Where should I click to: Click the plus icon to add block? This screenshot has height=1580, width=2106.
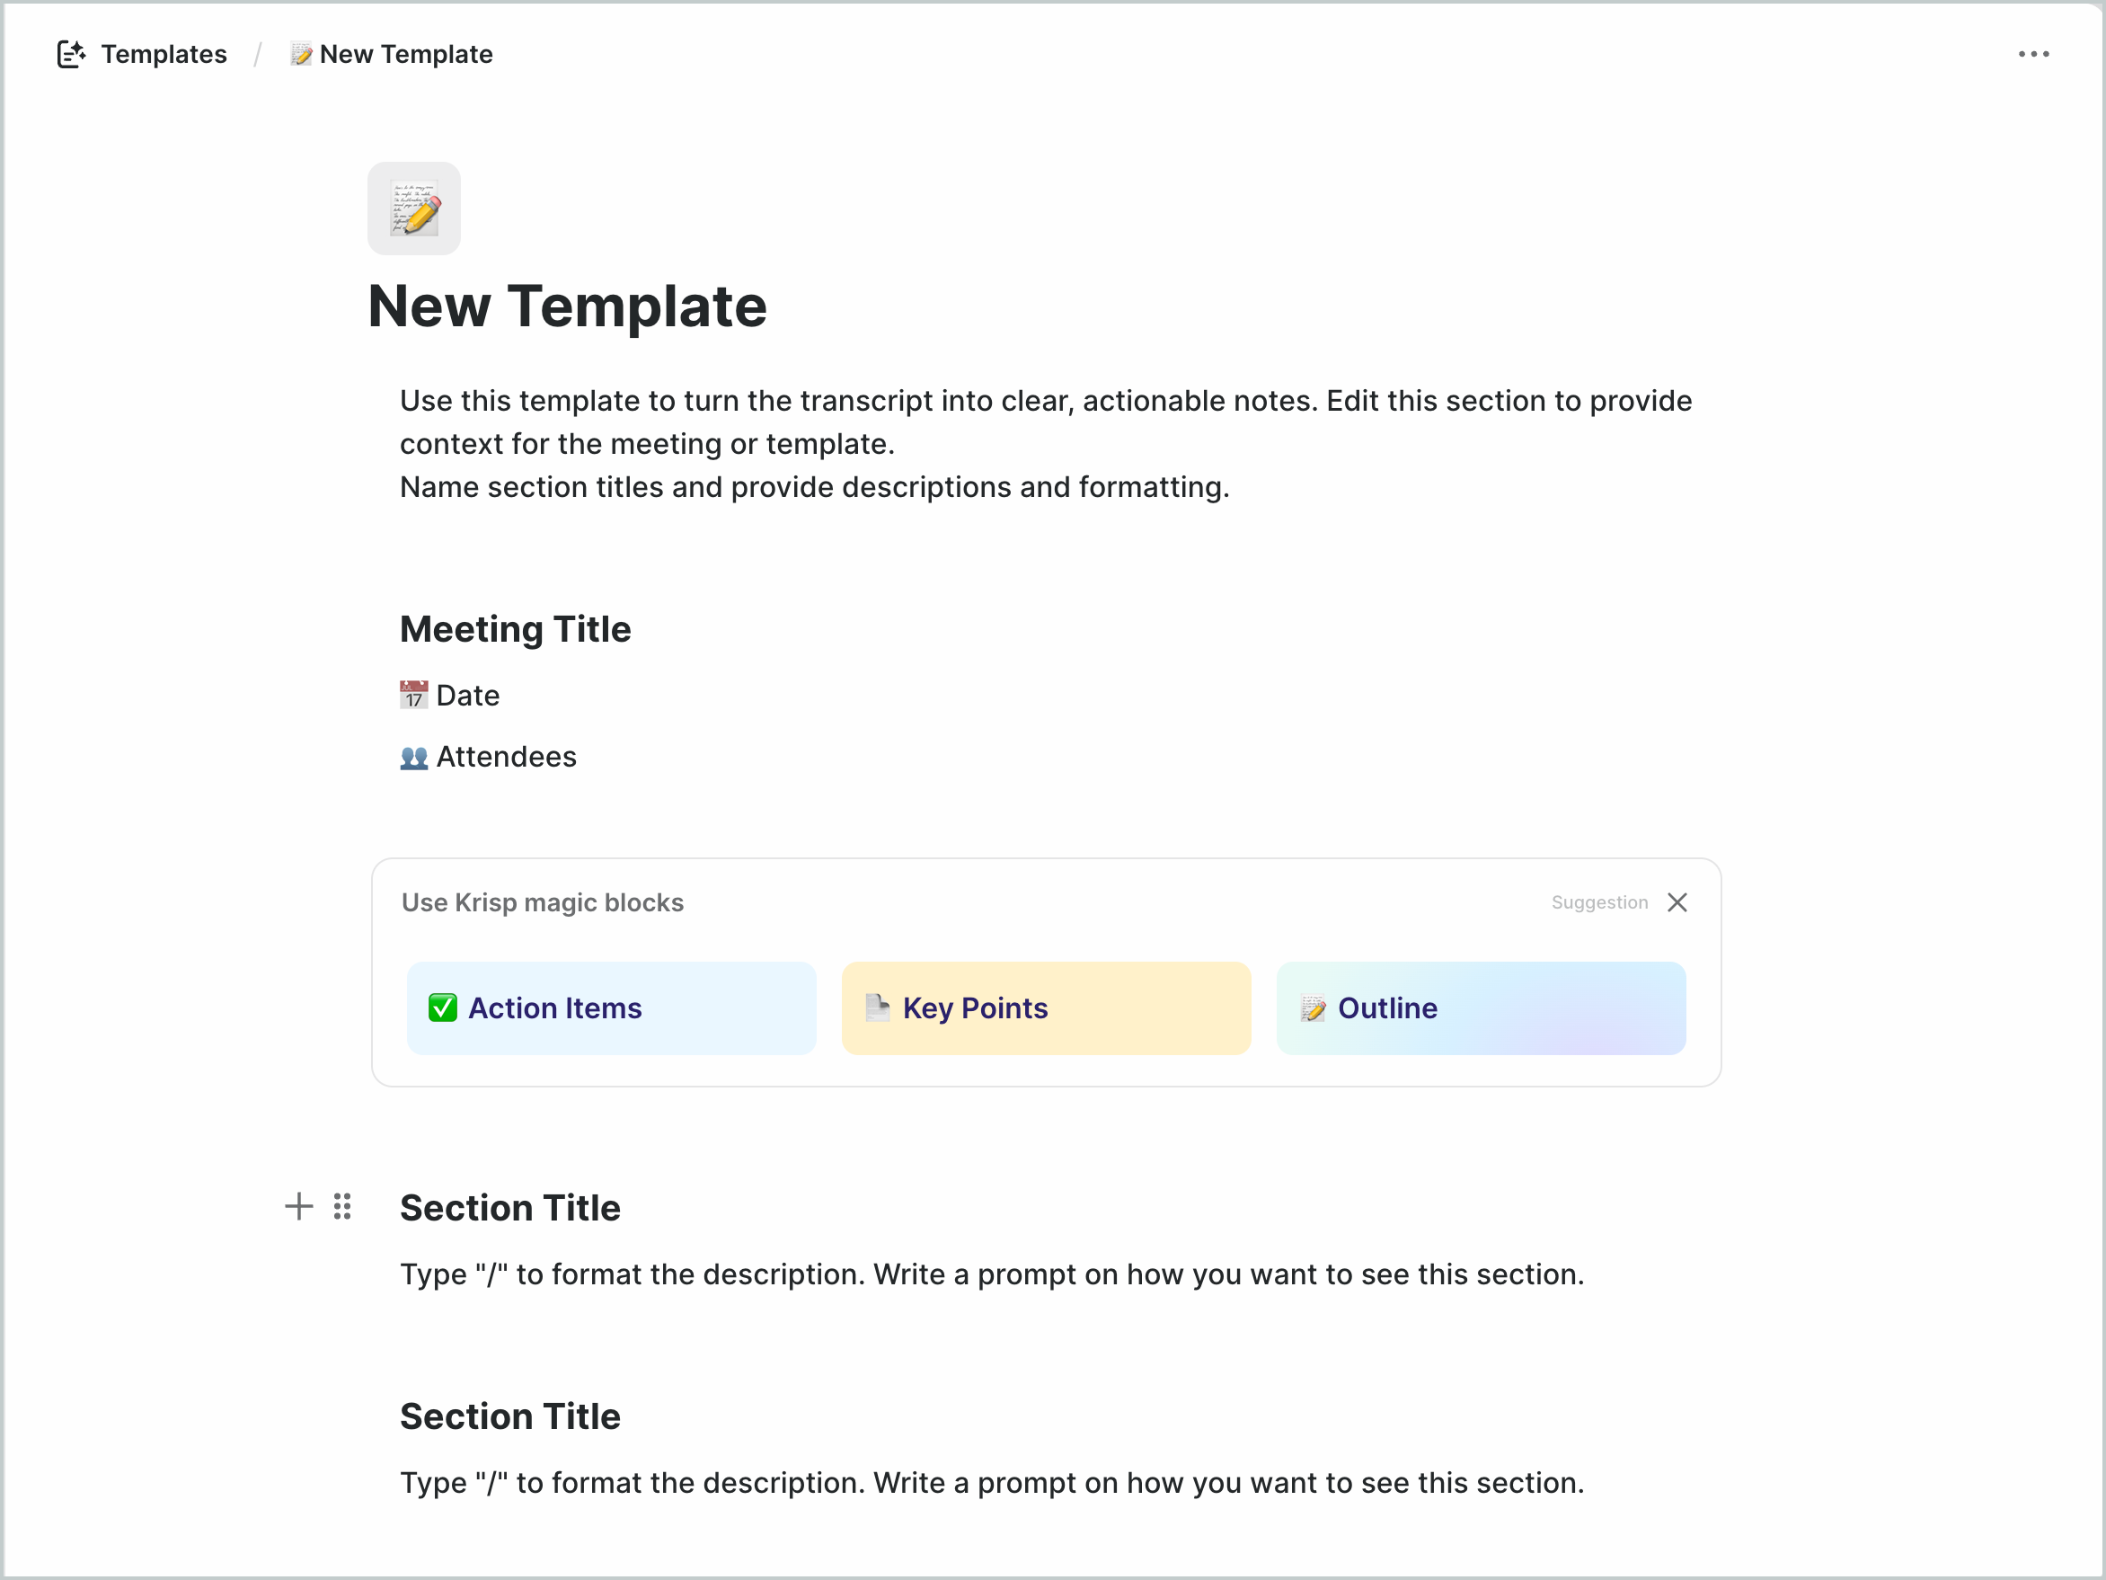click(x=299, y=1207)
